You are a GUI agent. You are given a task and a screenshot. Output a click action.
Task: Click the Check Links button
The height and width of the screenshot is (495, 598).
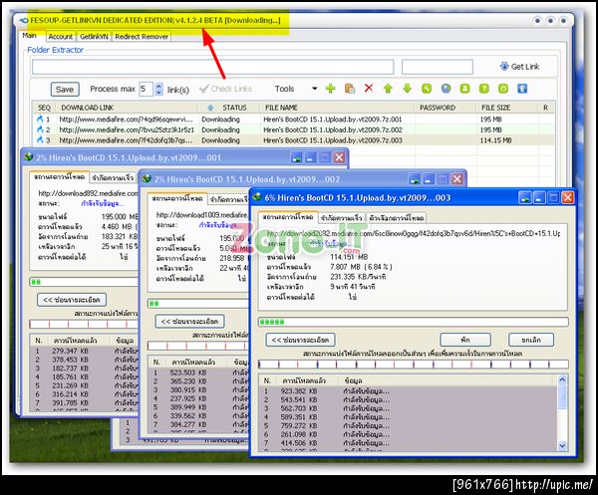(x=226, y=89)
